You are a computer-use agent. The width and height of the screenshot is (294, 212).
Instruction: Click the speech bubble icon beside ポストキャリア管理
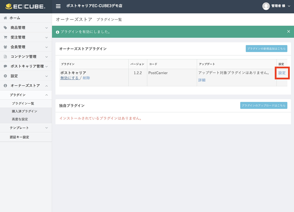coord(5,66)
